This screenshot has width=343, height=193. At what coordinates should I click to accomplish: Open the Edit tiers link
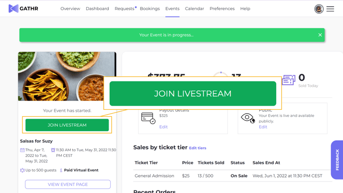tap(197, 148)
